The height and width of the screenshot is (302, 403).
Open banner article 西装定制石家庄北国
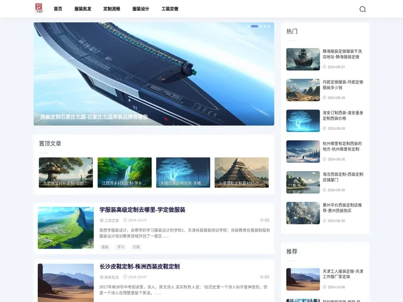click(94, 117)
